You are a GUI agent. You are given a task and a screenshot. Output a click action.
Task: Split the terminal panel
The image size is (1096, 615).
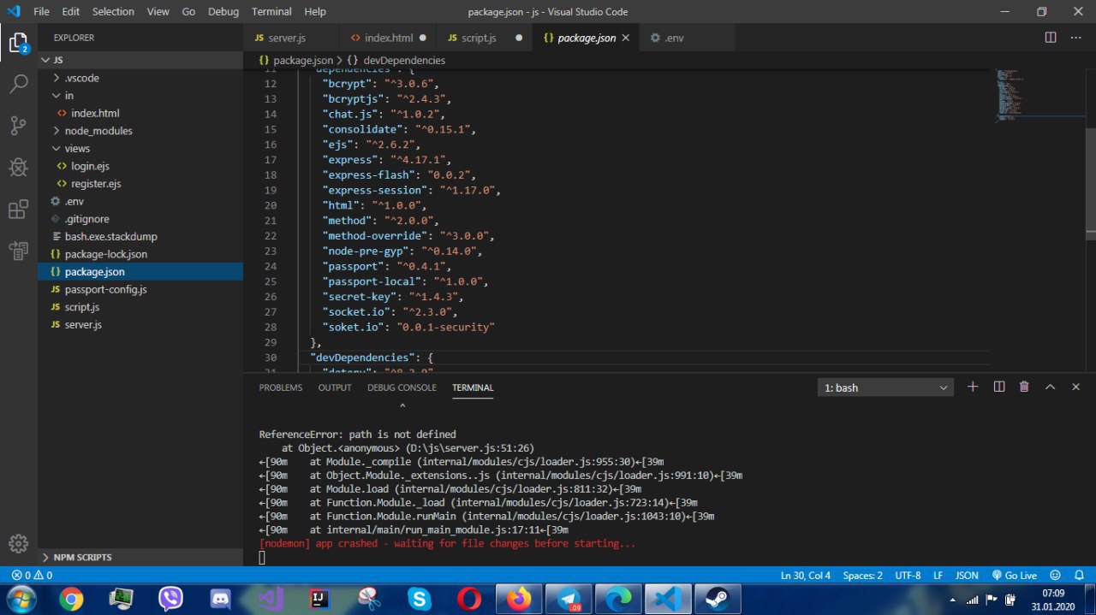pos(998,387)
